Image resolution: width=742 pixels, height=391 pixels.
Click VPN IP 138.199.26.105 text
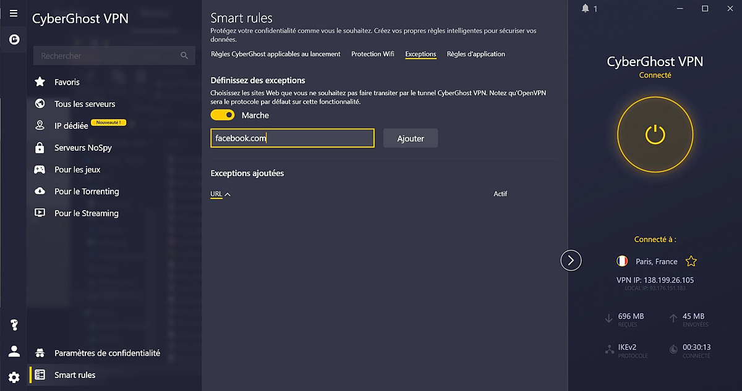(x=655, y=280)
